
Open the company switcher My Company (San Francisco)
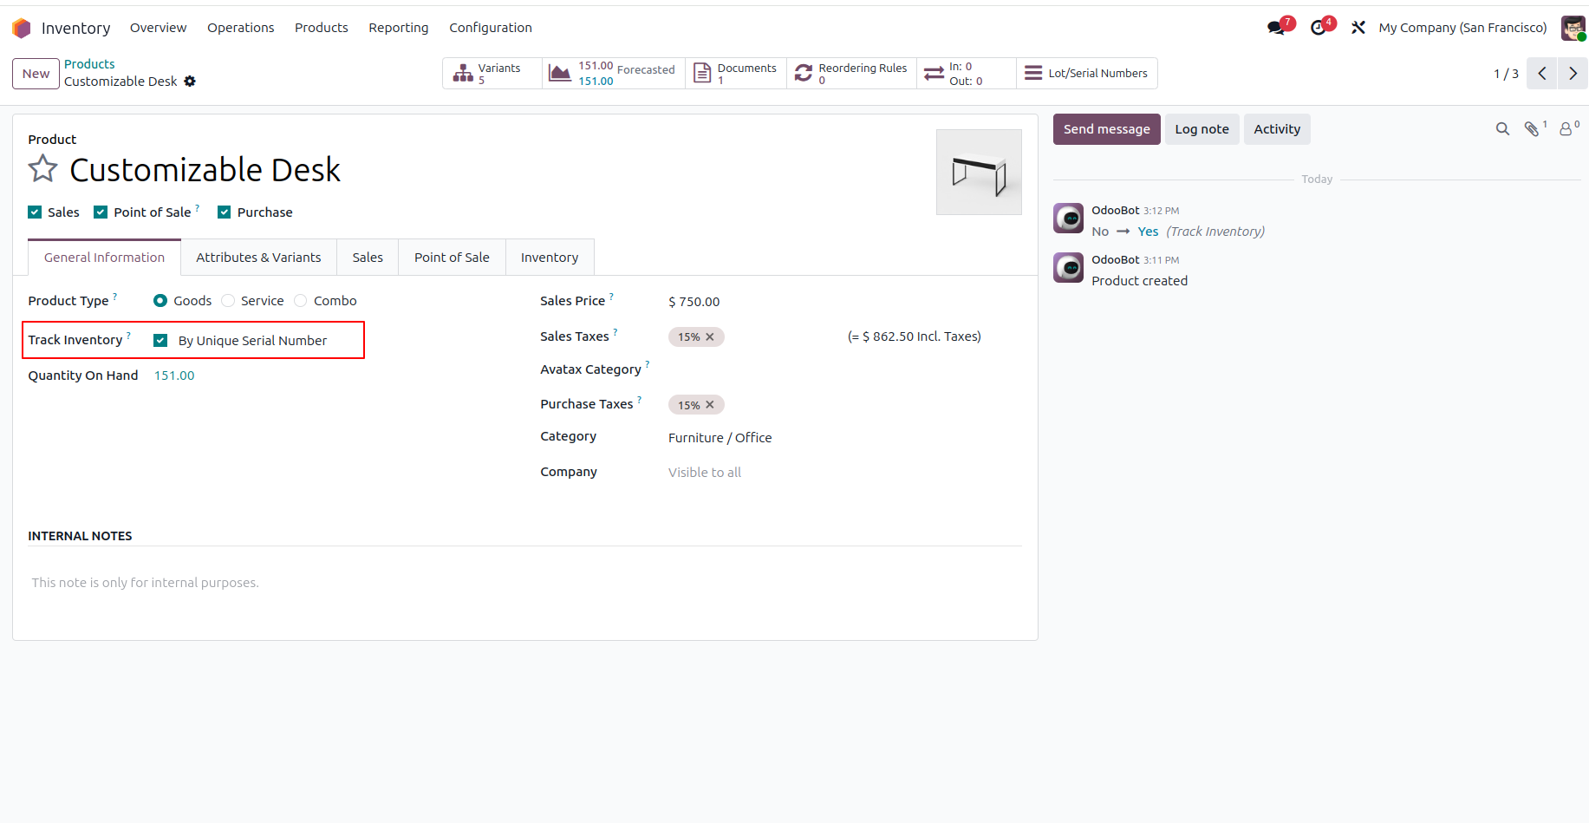tap(1462, 28)
